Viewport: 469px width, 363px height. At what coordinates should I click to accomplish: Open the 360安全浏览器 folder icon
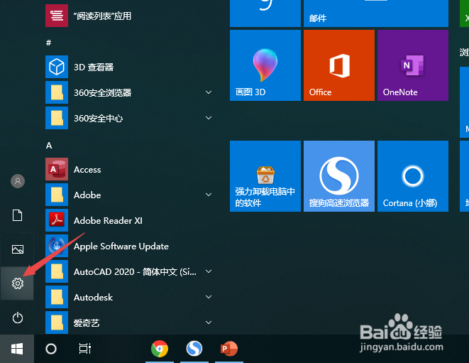point(57,92)
